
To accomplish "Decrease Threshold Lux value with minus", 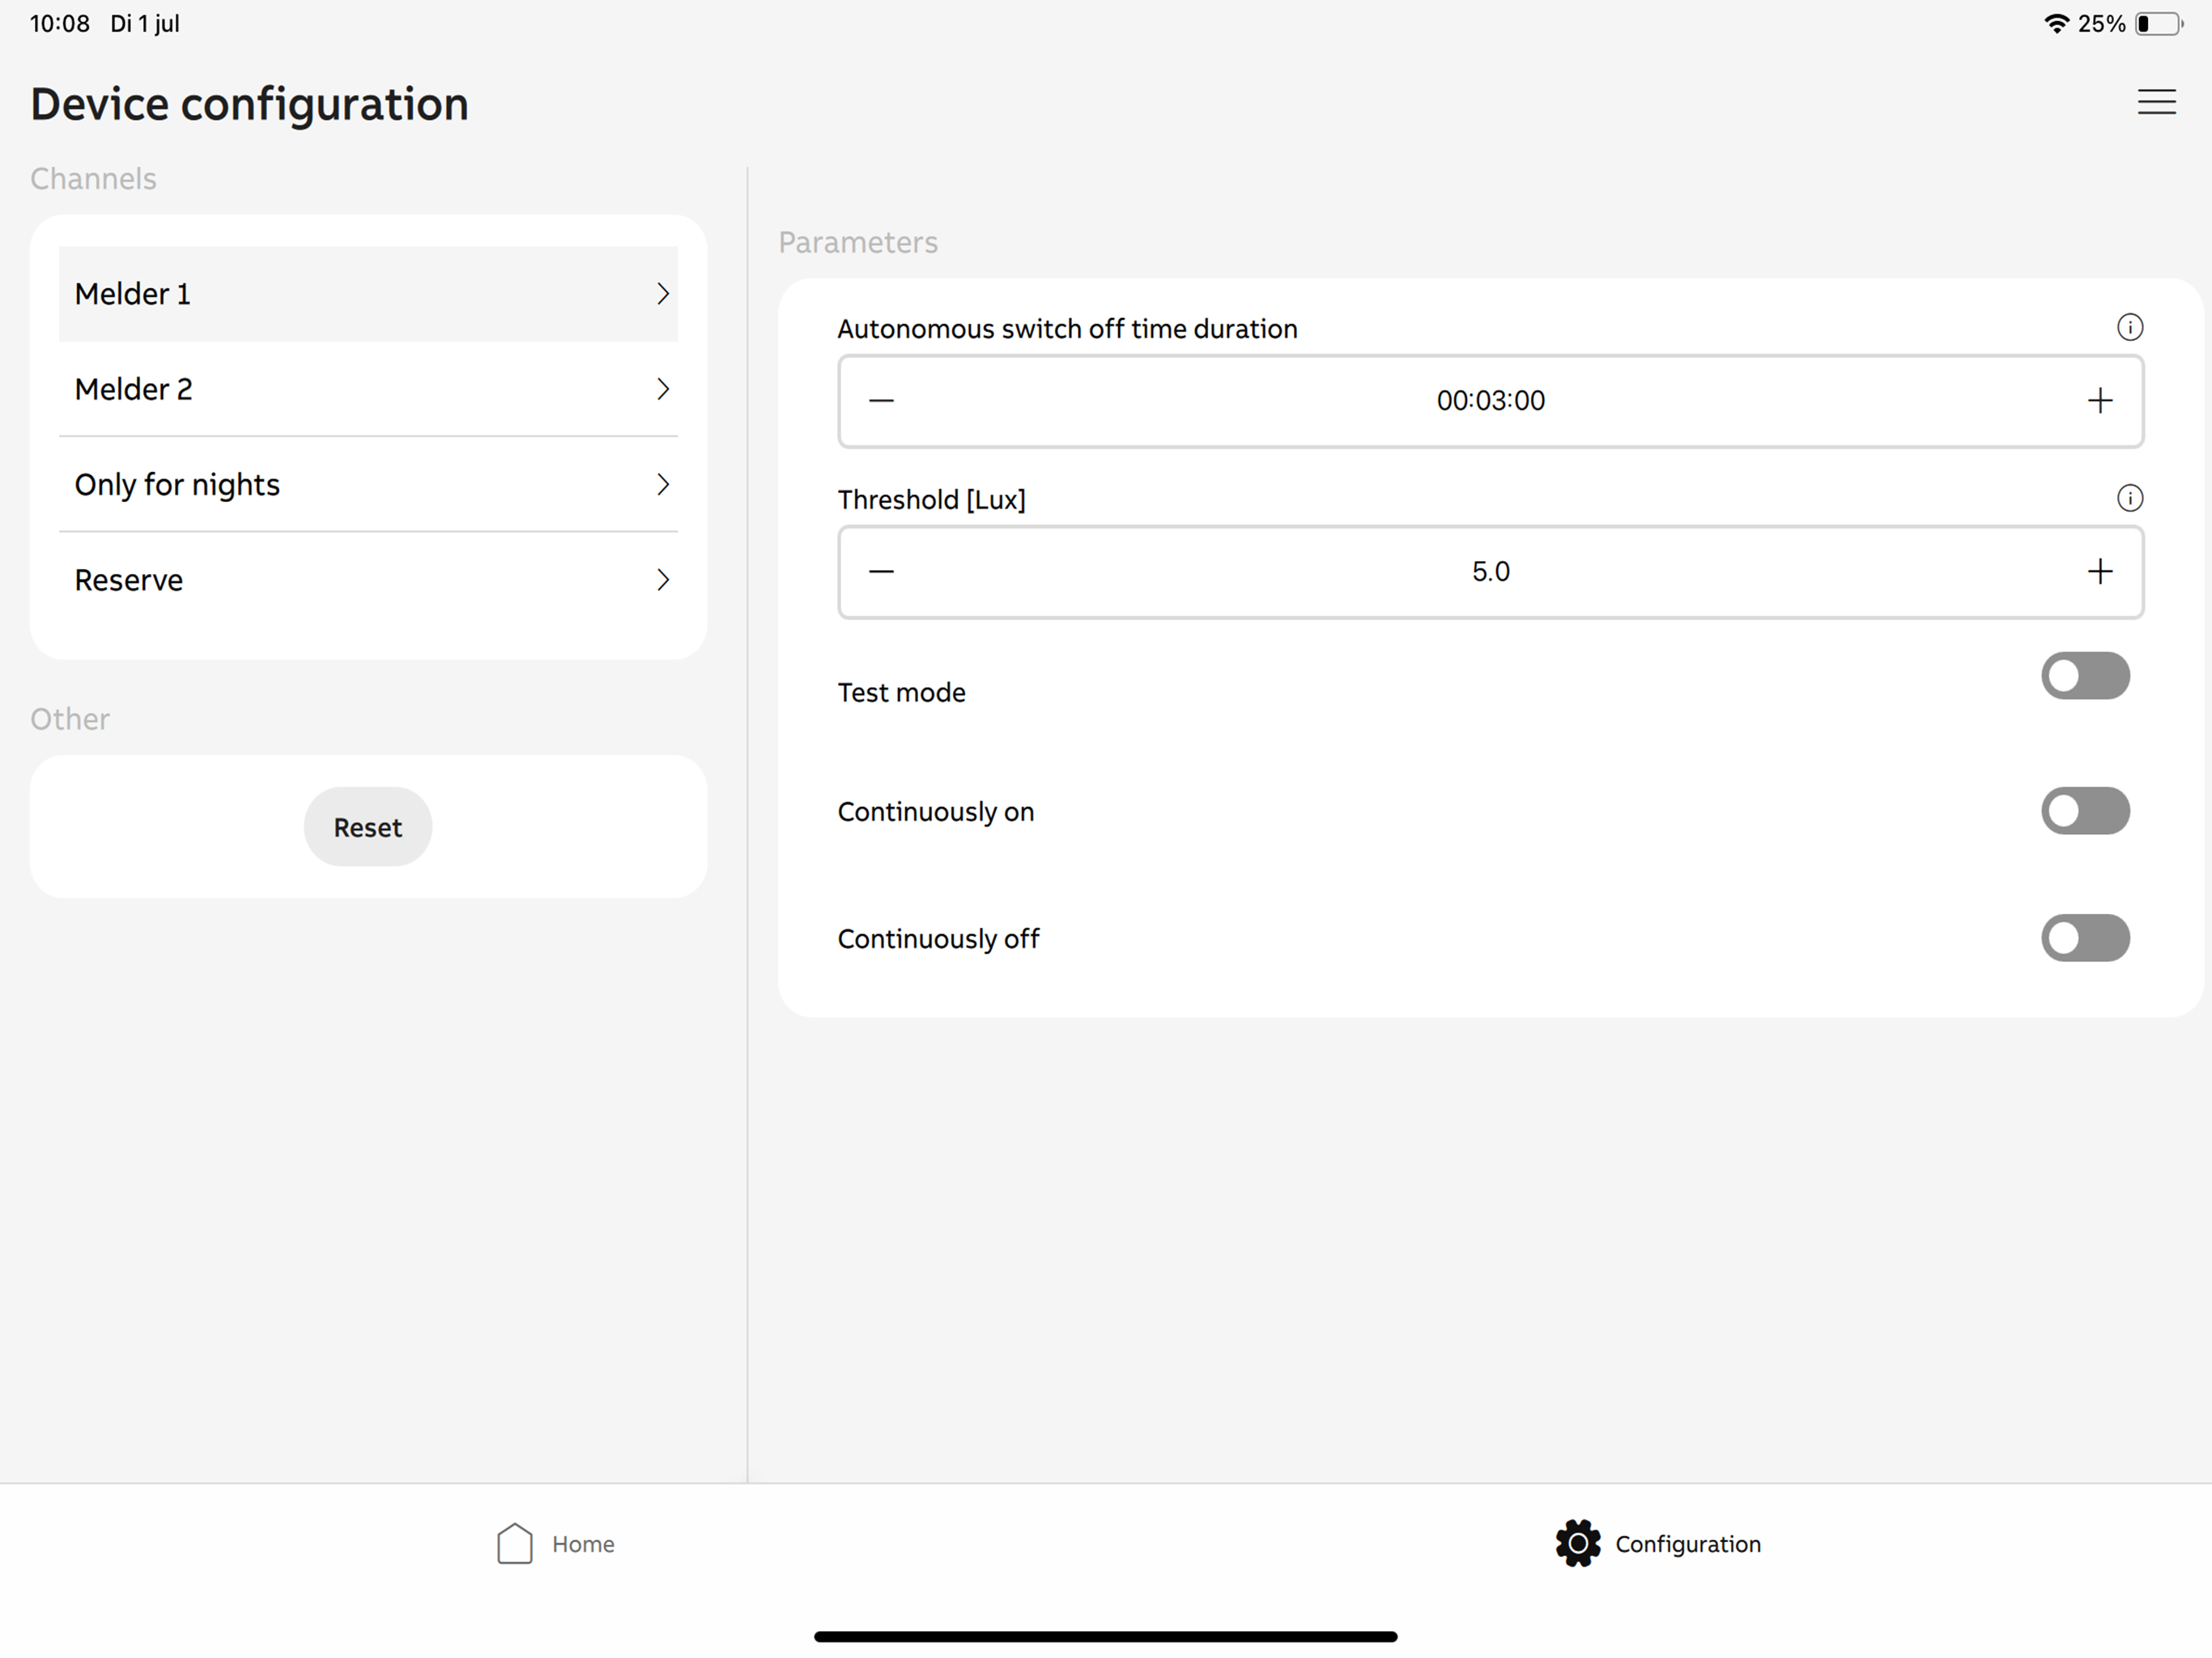I will coord(881,572).
